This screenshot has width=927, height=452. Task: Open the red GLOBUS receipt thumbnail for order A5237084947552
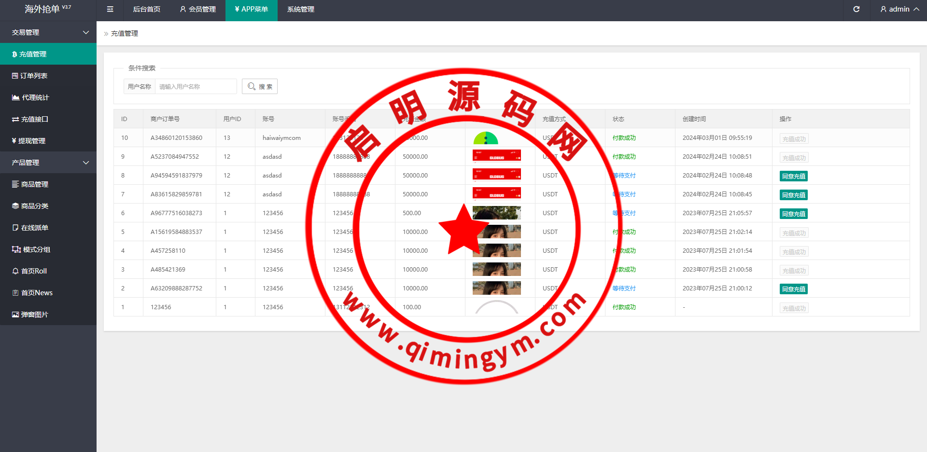tap(496, 156)
